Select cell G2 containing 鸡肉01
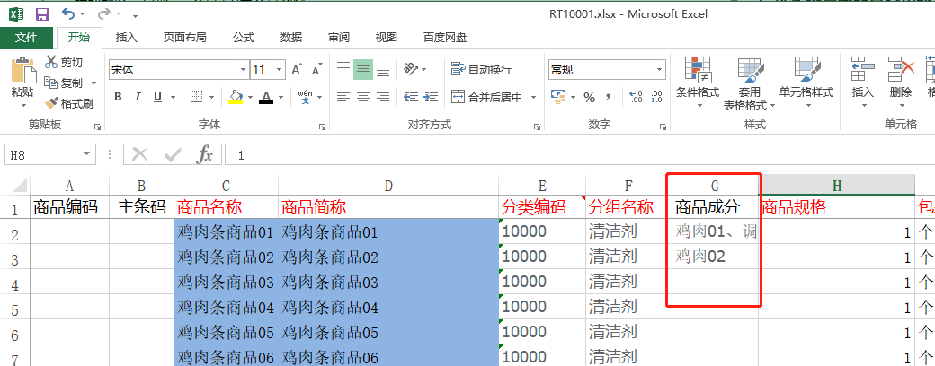This screenshot has height=366, width=935. 715,232
